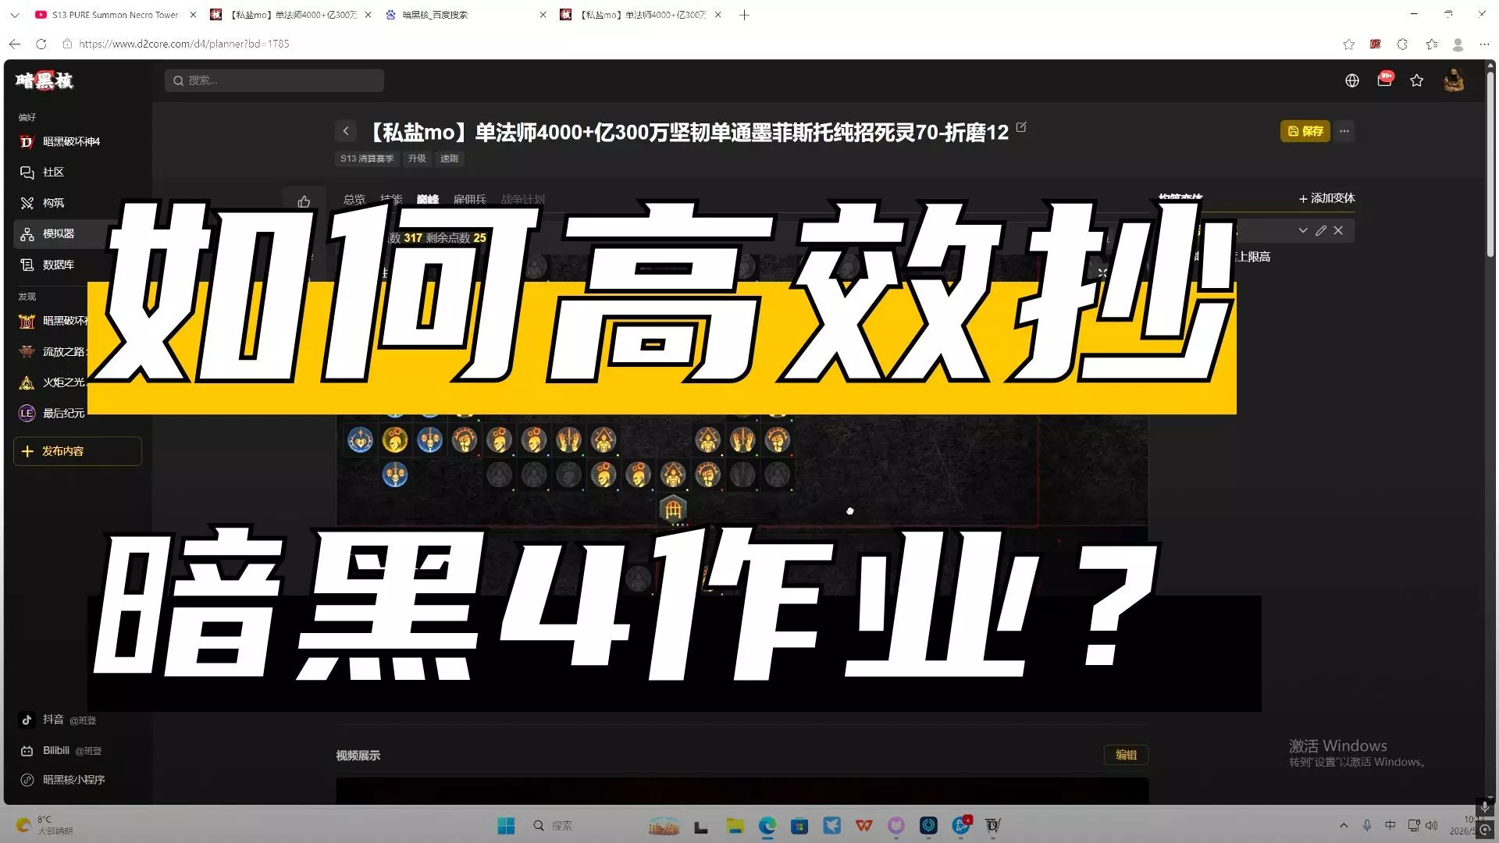
Task: Open the notifications icon with red badge
Action: 1385,80
